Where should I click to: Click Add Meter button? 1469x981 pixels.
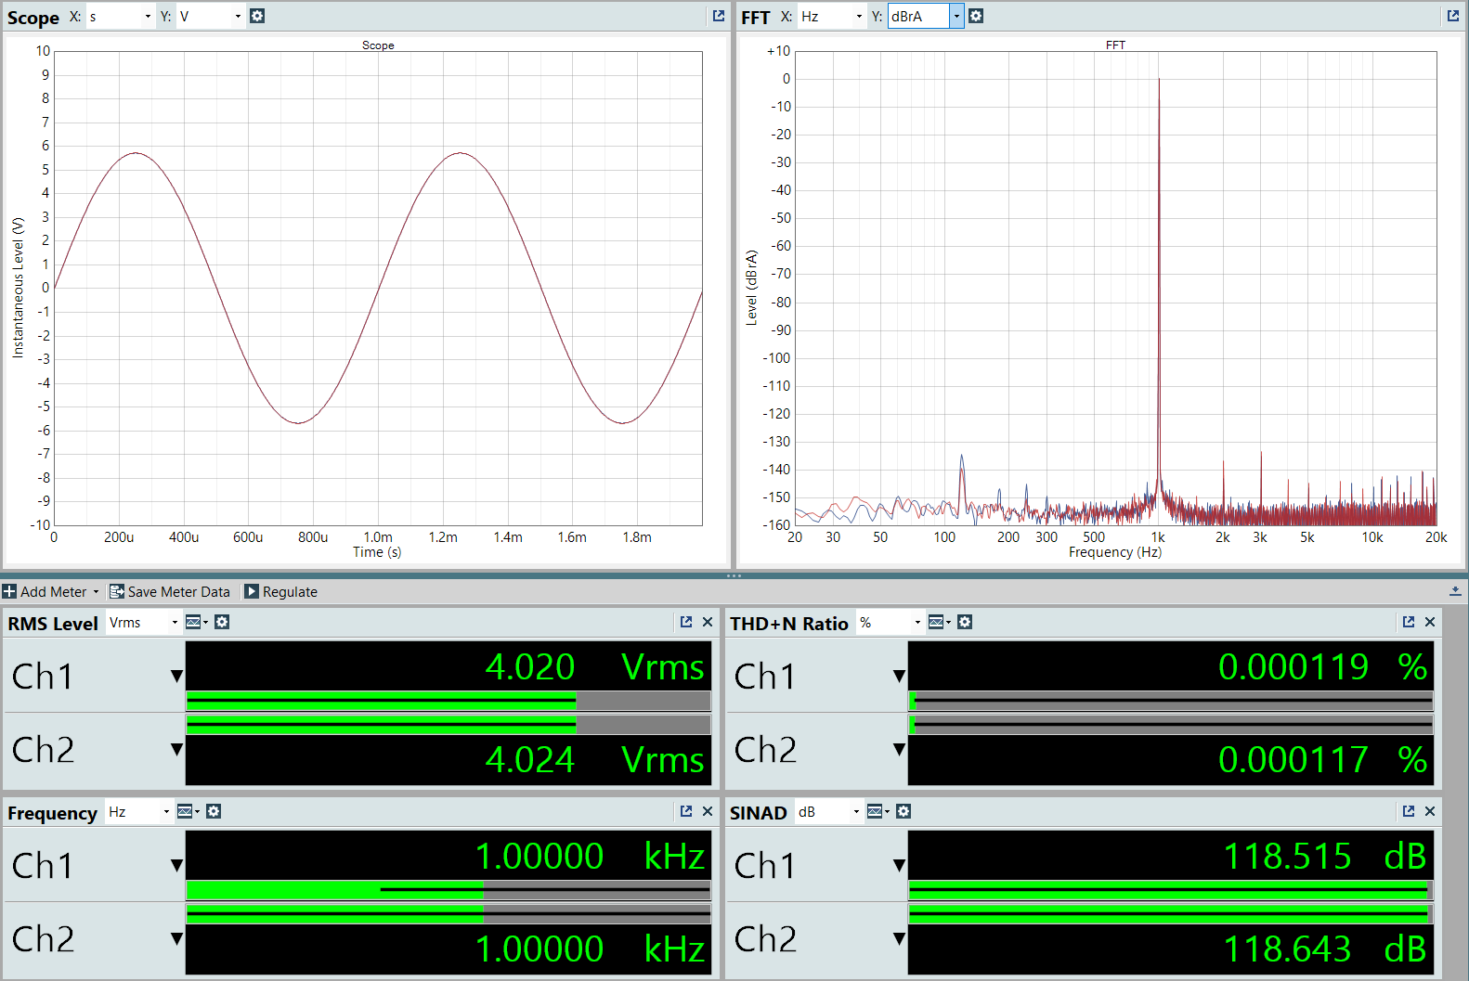(x=50, y=591)
